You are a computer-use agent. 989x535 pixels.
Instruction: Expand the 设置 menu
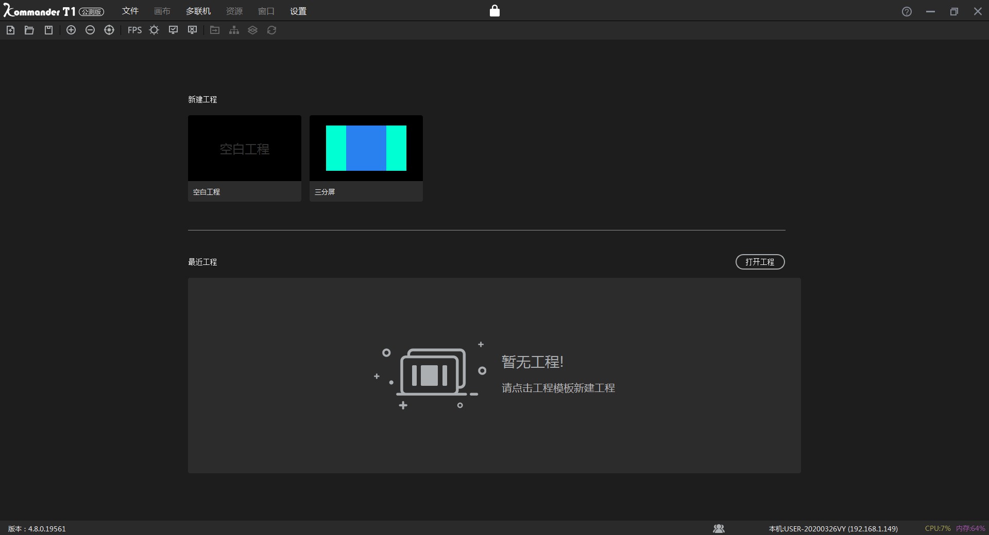click(298, 11)
